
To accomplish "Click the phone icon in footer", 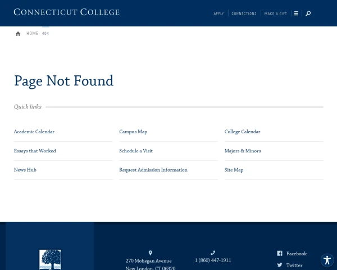I will click(213, 253).
